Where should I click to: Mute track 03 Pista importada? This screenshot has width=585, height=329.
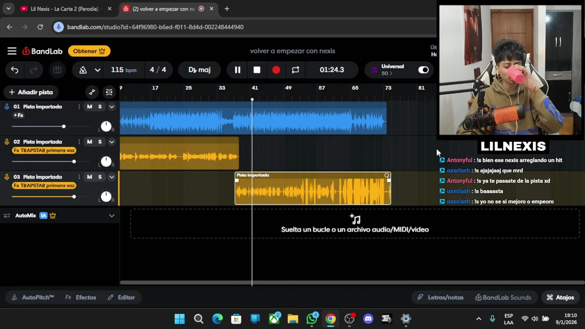click(x=90, y=177)
